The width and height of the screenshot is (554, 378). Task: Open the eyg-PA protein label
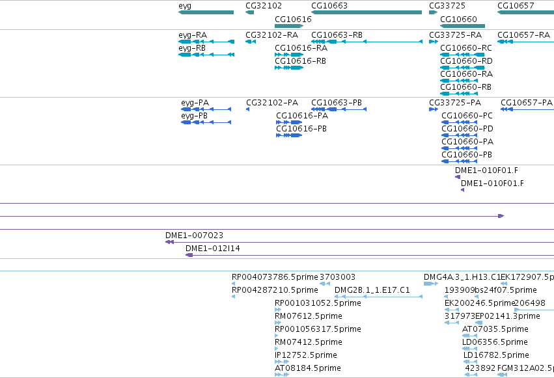[195, 103]
